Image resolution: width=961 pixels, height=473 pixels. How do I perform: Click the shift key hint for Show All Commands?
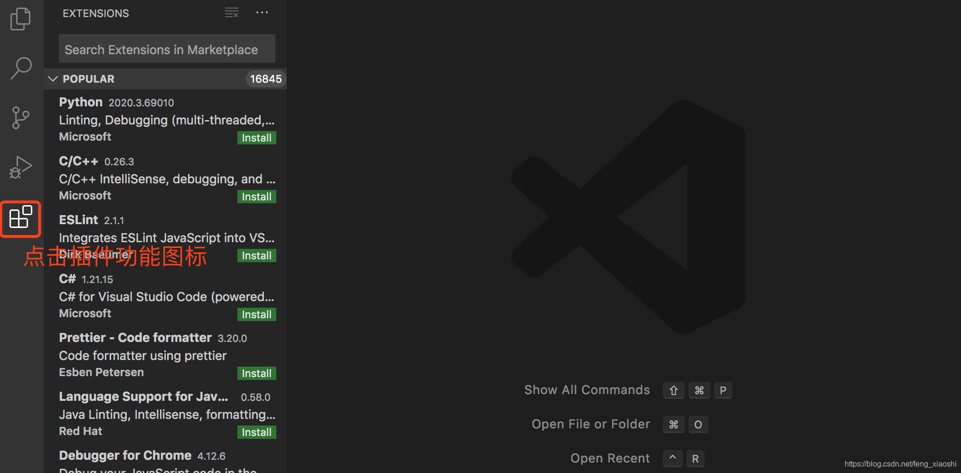pyautogui.click(x=673, y=390)
